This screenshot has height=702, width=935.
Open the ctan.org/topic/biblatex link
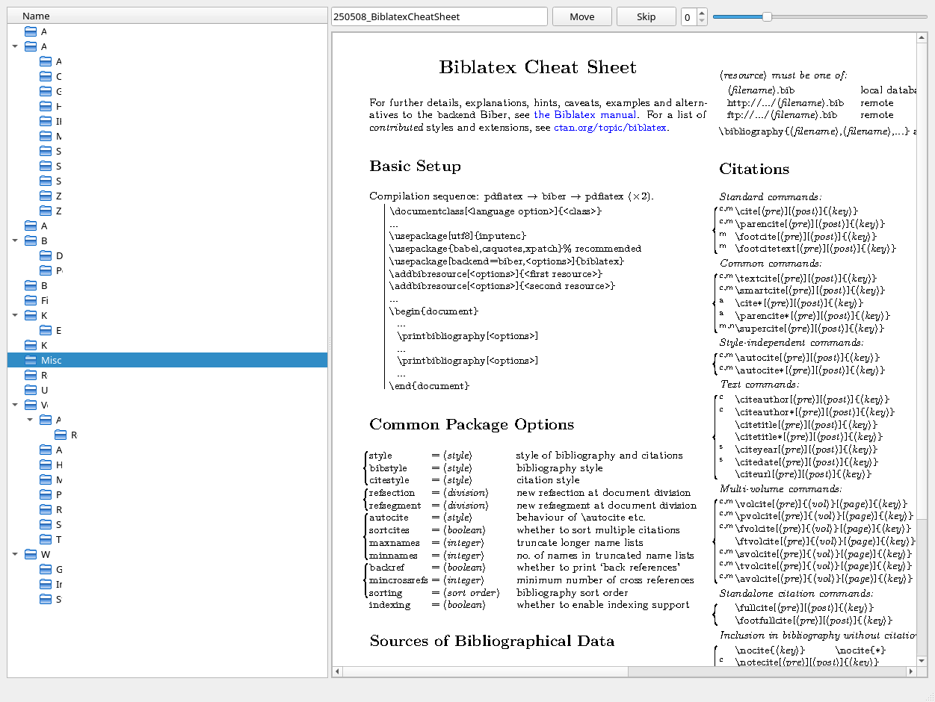[611, 128]
